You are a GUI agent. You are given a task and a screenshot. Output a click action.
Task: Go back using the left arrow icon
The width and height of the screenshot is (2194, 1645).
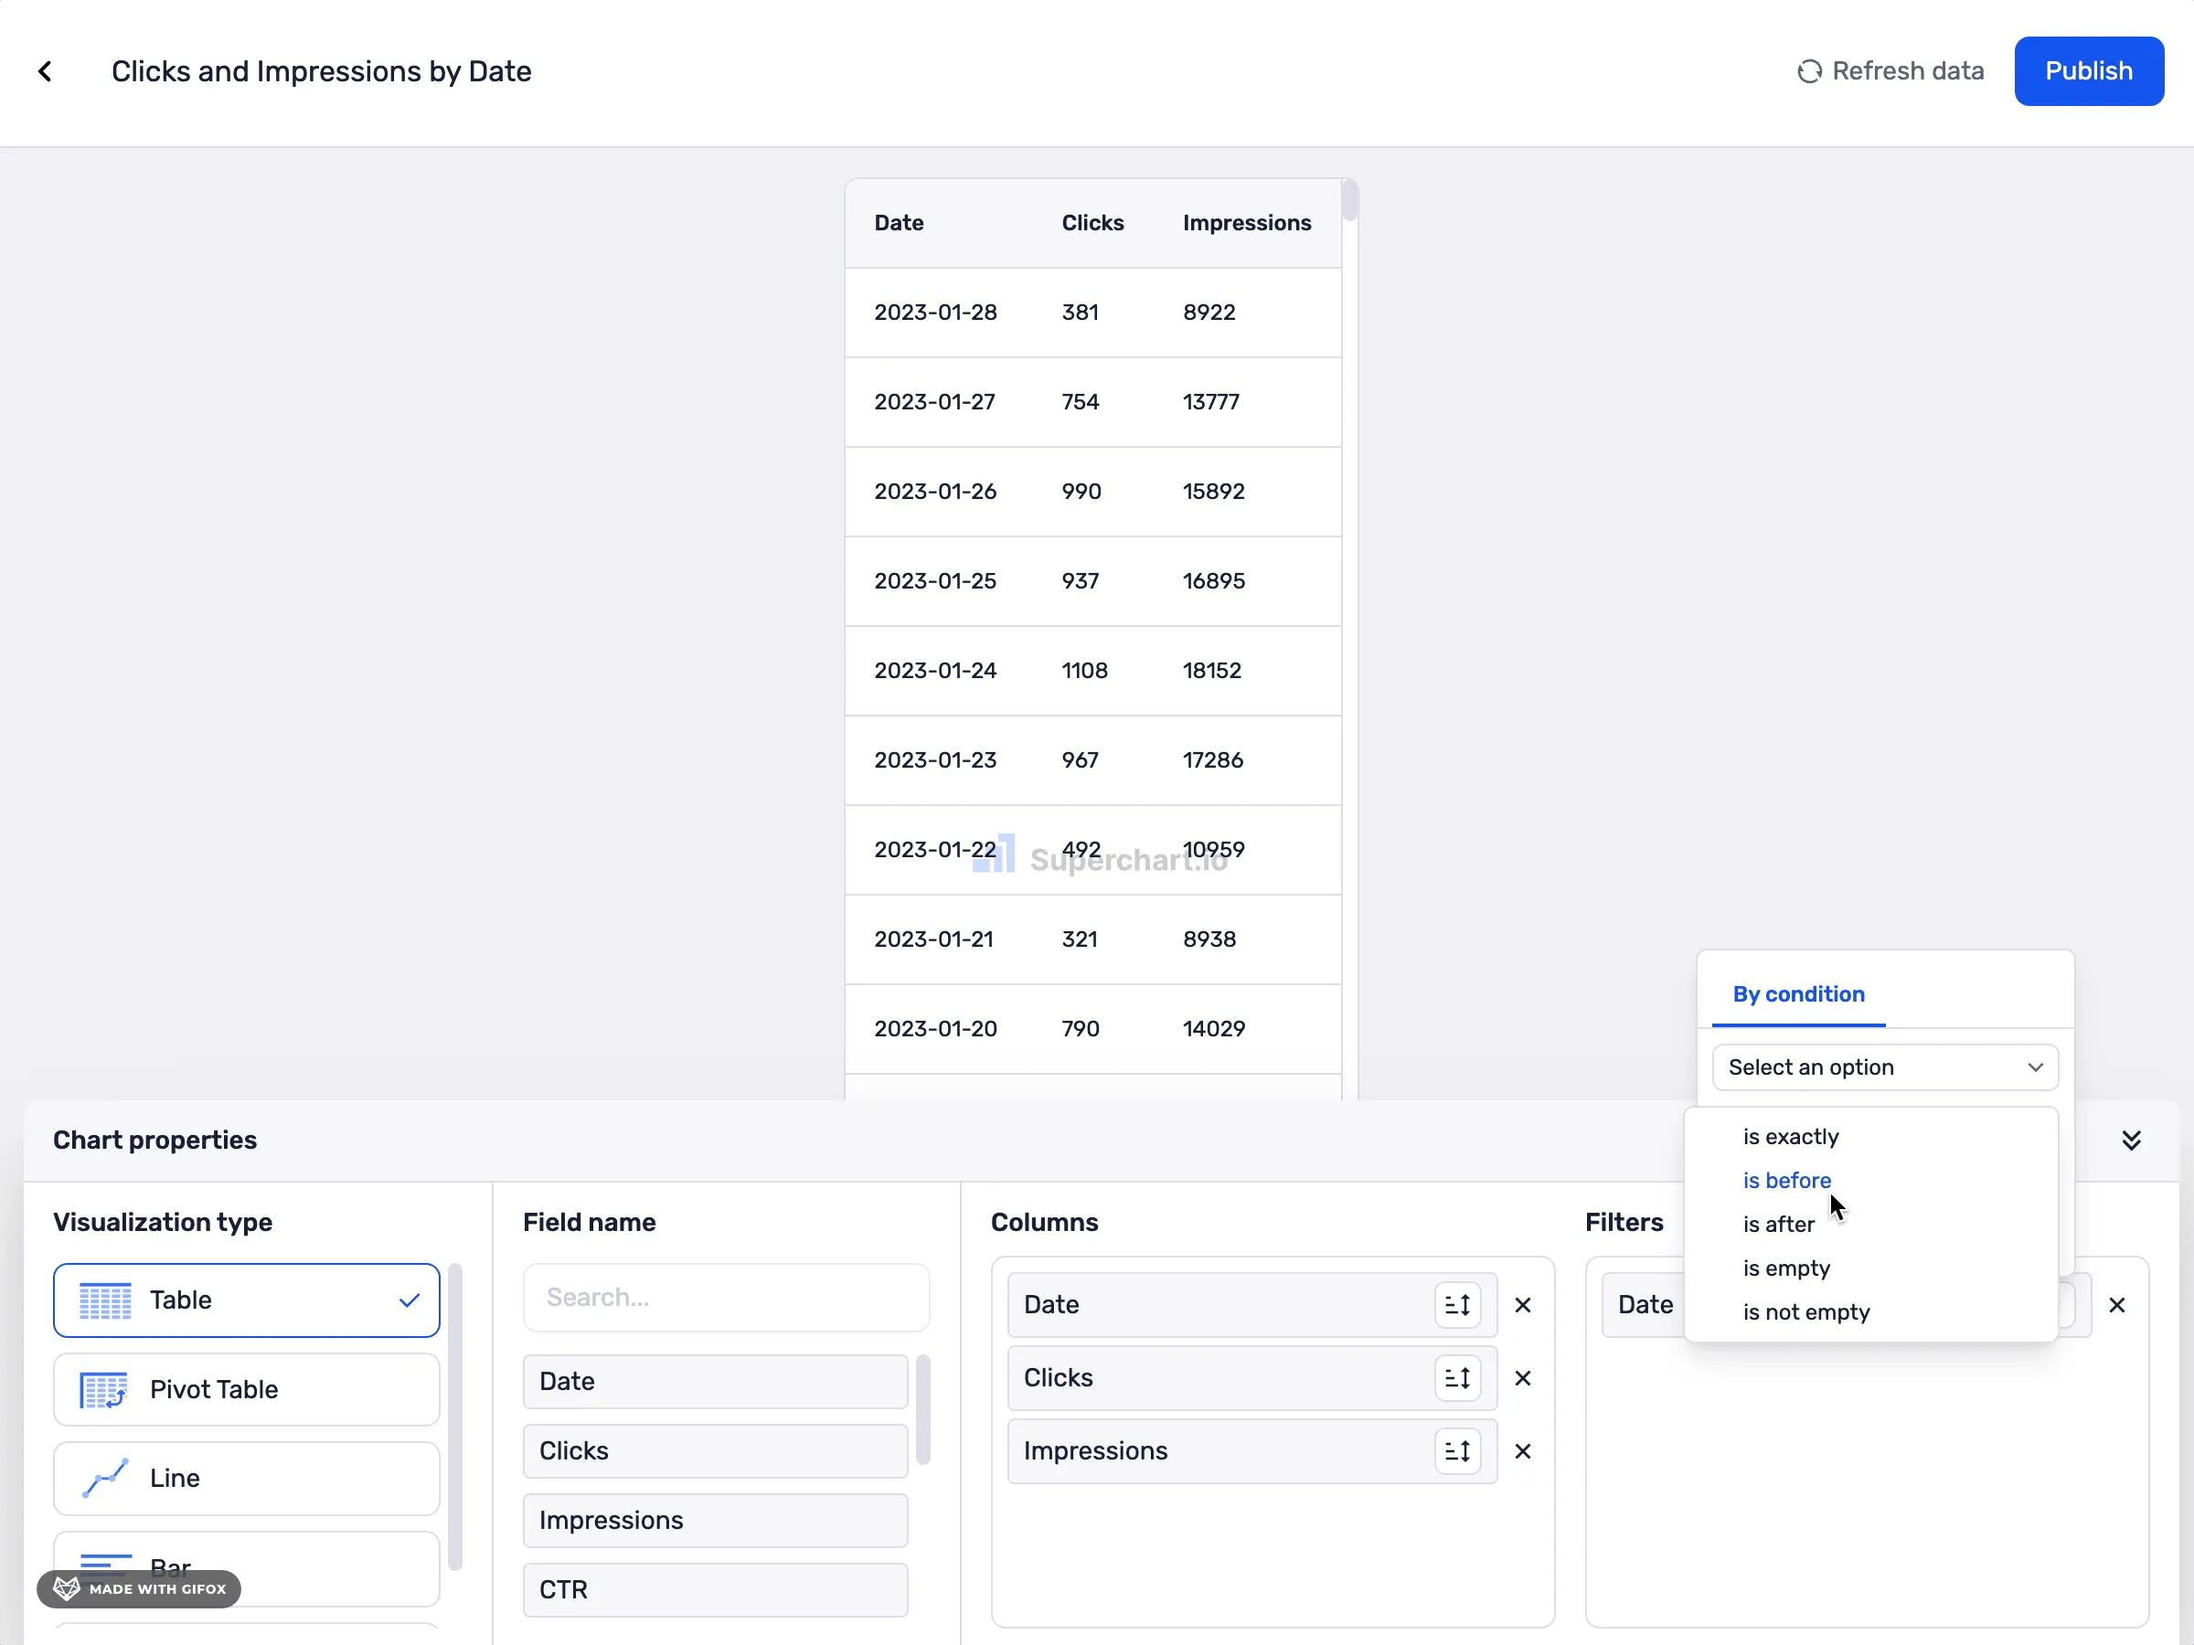pos(45,71)
